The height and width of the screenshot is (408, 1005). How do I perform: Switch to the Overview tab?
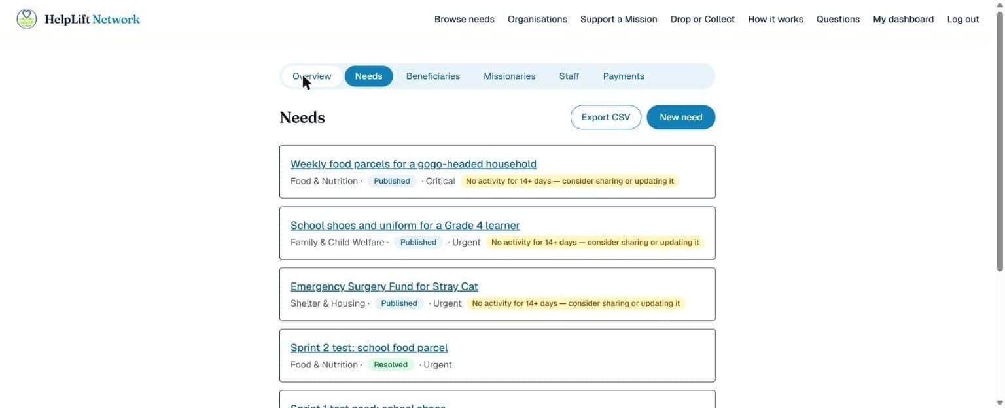[x=312, y=76]
